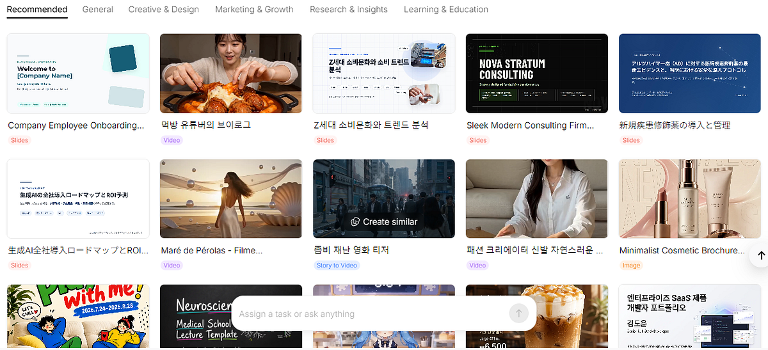Image resolution: width=768 pixels, height=350 pixels.
Task: Click the Image tag under Minimalist Cosmetic Brochure
Action: (631, 266)
